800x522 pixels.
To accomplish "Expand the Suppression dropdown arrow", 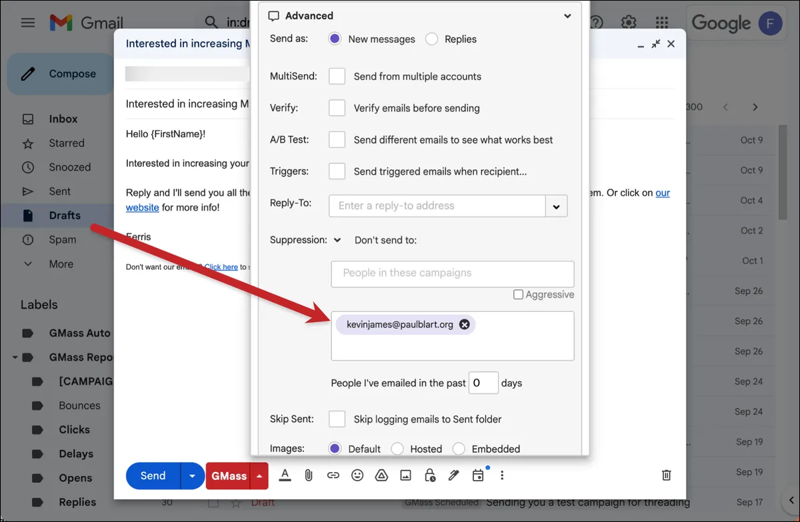I will coord(337,240).
